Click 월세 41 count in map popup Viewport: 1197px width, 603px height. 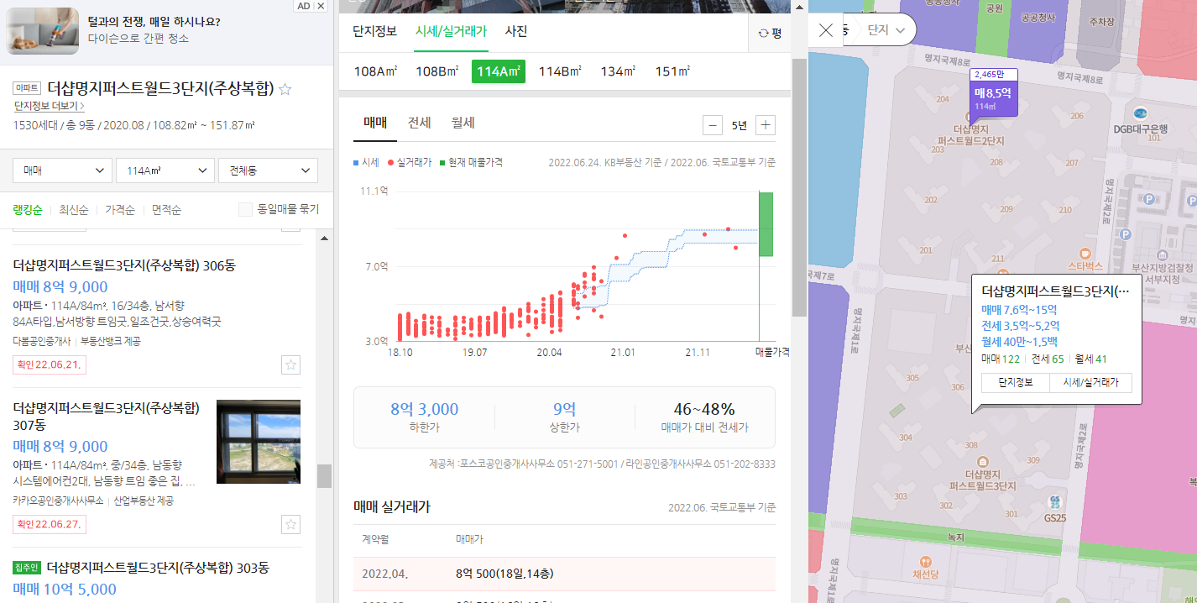(x=1091, y=359)
